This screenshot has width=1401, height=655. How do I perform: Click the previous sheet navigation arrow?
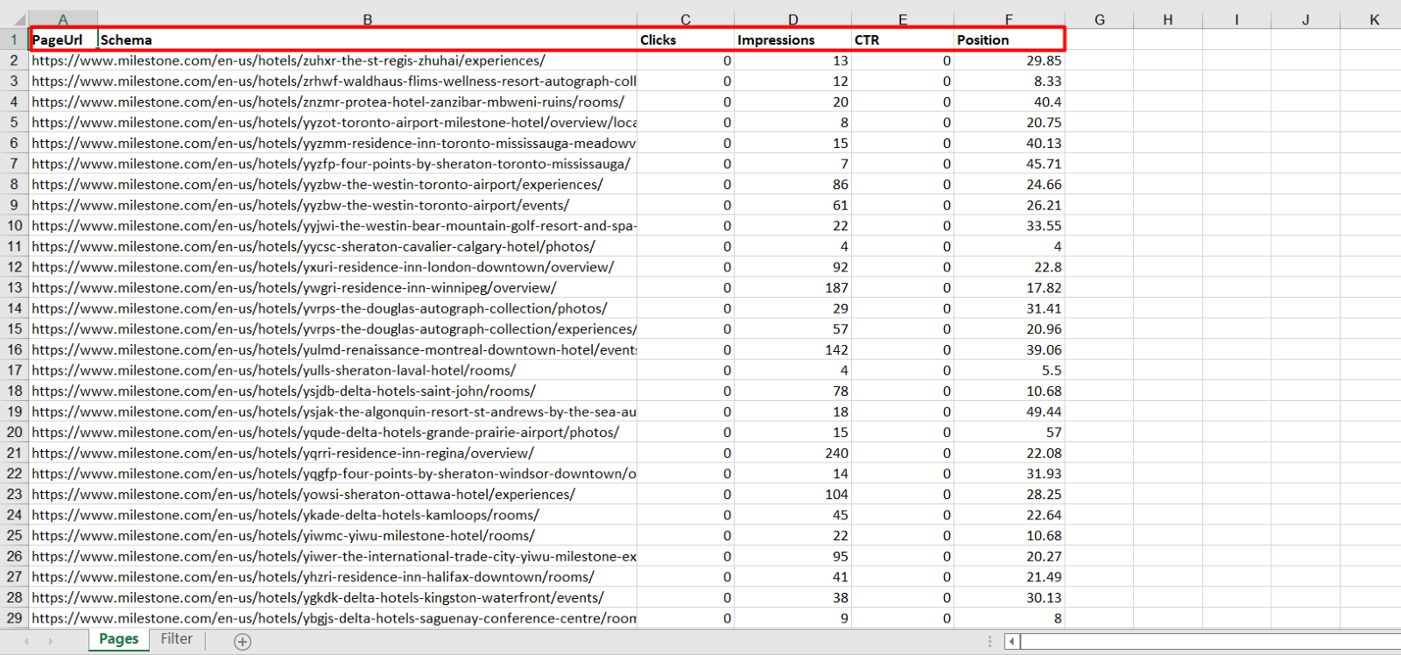click(26, 642)
